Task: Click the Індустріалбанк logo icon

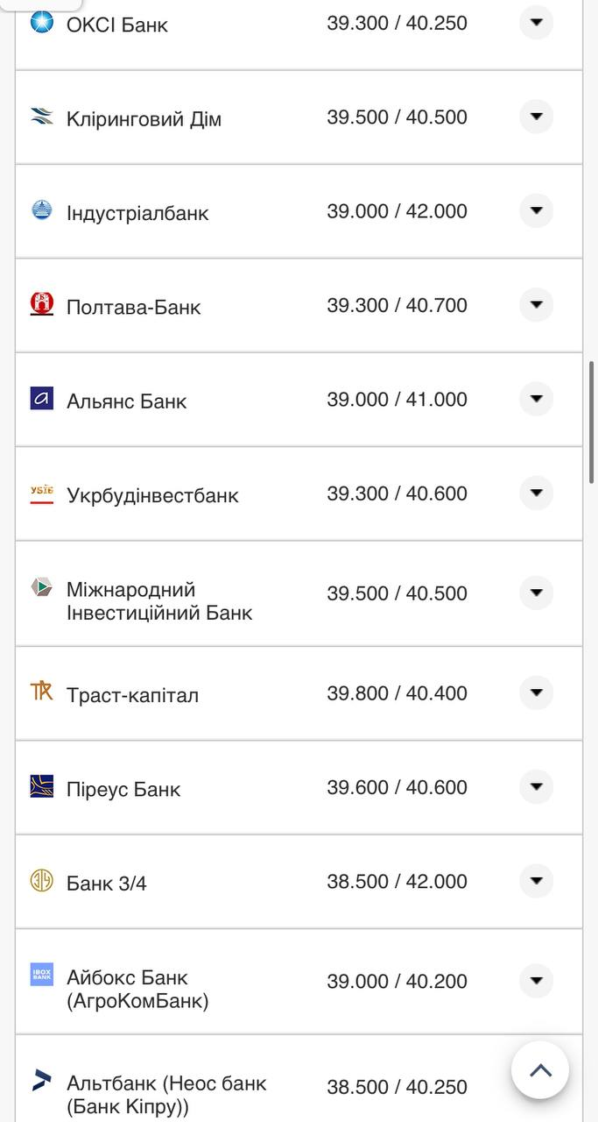Action: pos(42,210)
